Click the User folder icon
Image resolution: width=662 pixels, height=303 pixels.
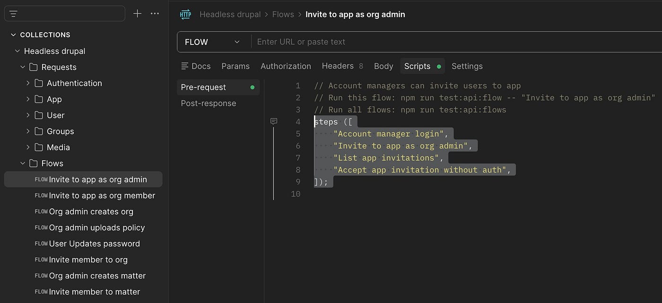click(x=39, y=115)
